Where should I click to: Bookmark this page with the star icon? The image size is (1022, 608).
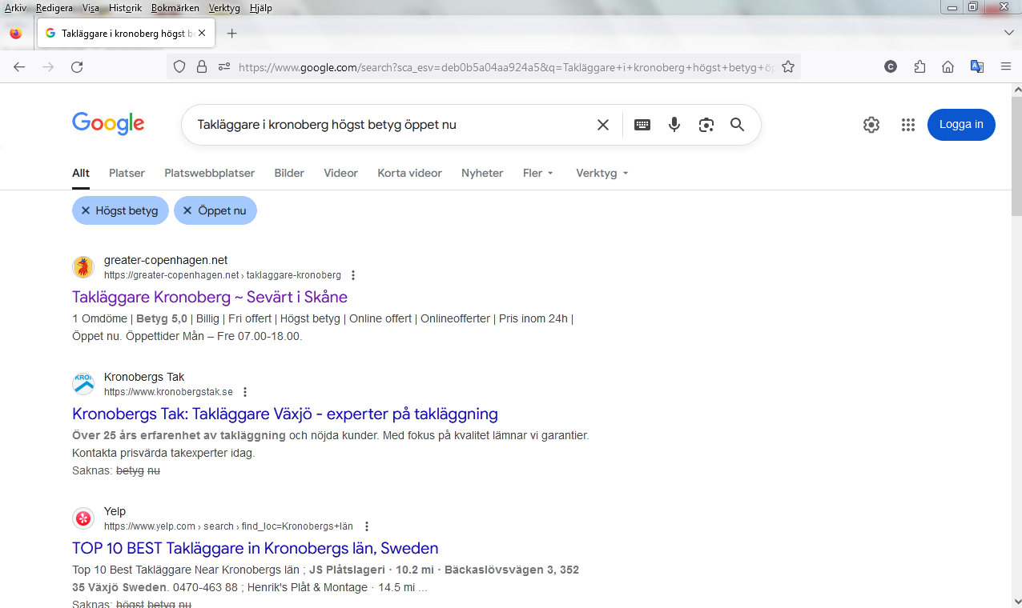[788, 67]
